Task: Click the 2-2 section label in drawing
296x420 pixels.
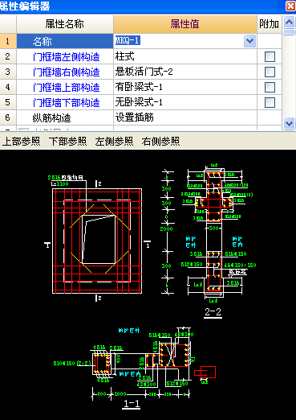Action: click(x=213, y=312)
